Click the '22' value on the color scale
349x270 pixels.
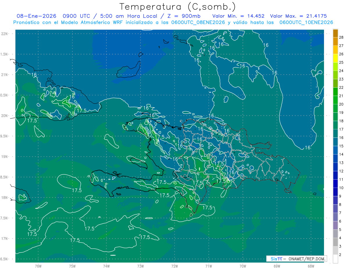pos(341,87)
